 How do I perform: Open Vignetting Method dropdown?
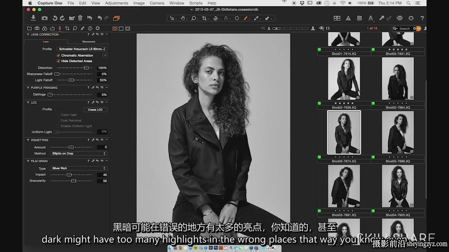click(79, 153)
